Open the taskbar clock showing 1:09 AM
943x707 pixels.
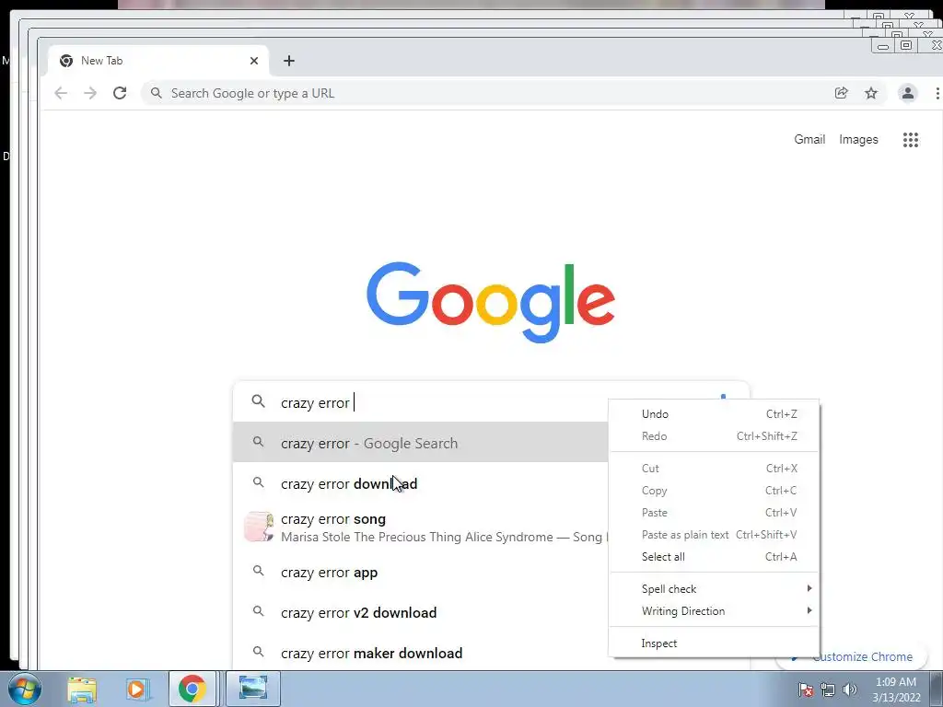(x=896, y=690)
